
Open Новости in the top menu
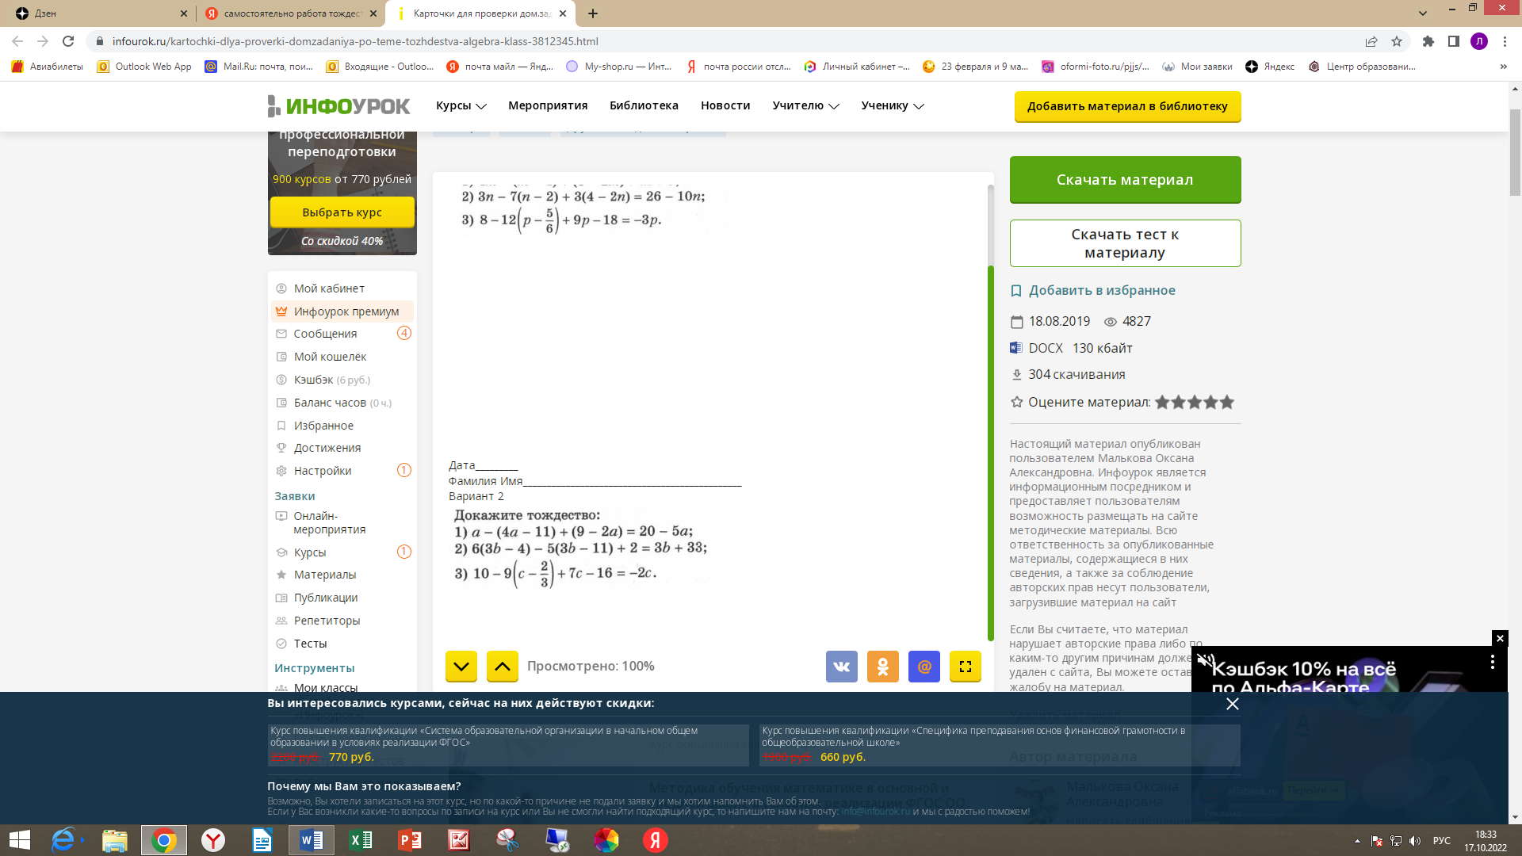click(725, 105)
